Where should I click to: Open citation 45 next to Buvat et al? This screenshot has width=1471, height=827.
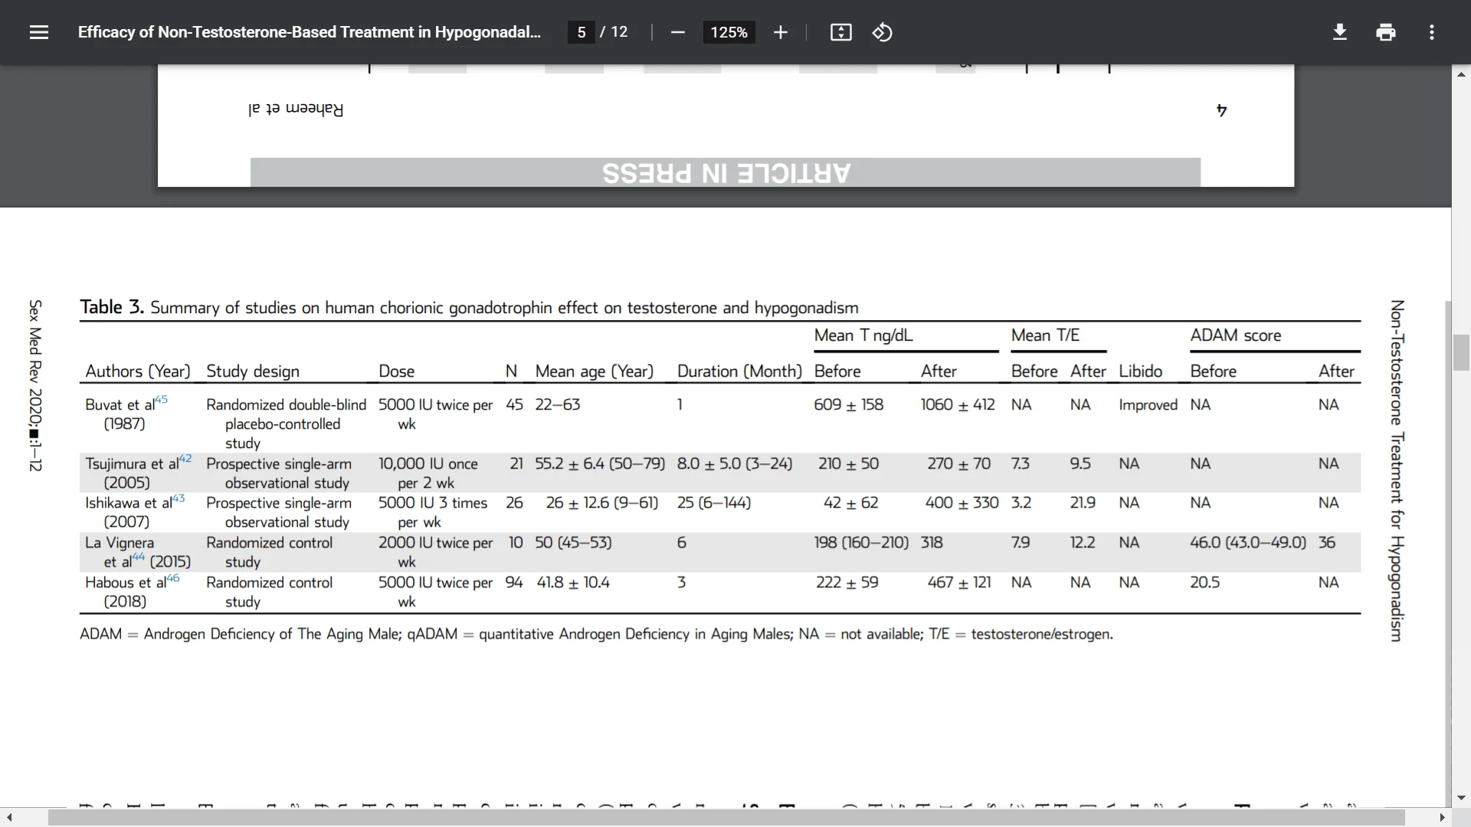[161, 399]
